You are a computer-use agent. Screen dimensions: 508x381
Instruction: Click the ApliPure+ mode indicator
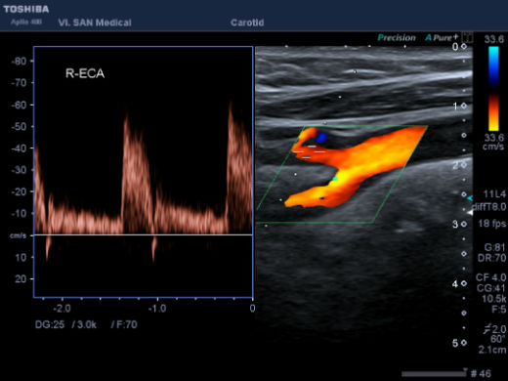click(x=442, y=38)
